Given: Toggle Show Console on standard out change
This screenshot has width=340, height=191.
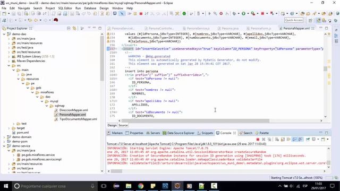Looking at the screenshot, I should tap(294, 139).
